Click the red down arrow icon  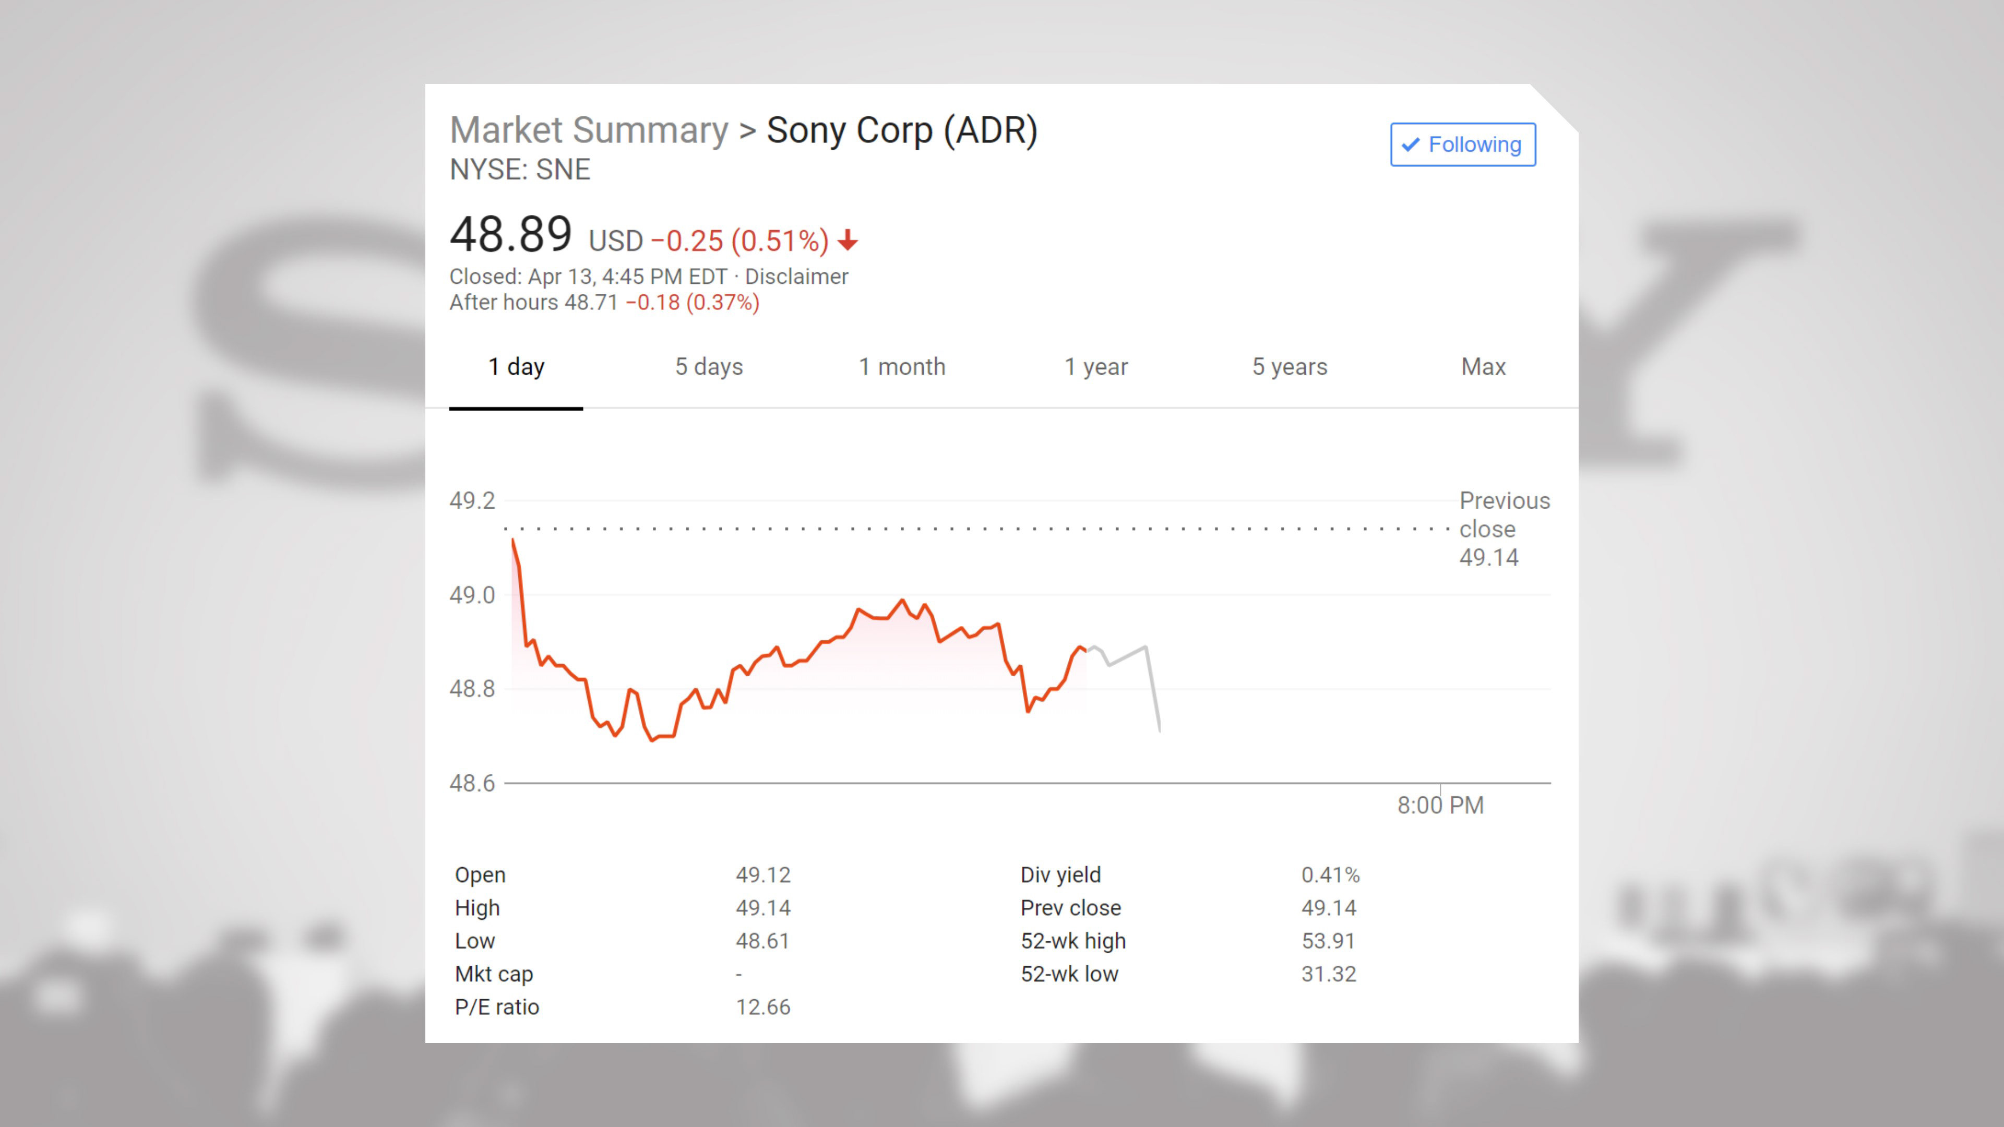coord(848,241)
